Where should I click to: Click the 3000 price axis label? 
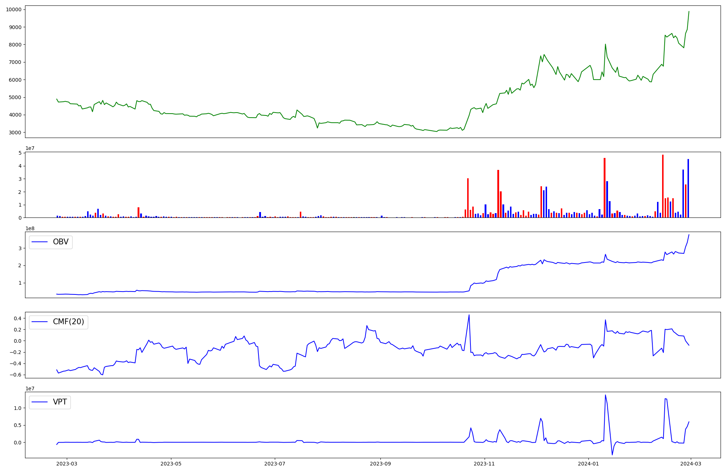(x=15, y=133)
